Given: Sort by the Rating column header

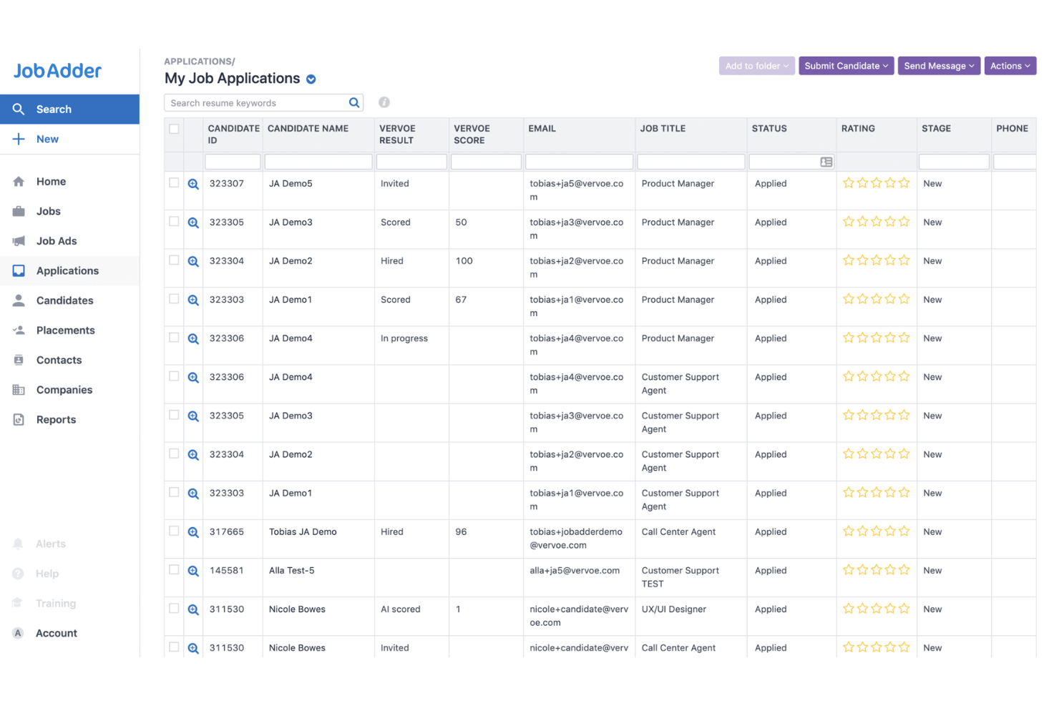Looking at the screenshot, I should [858, 129].
